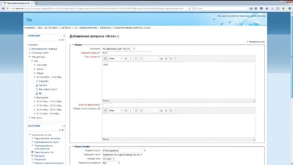Insert numbered list in general feedback editor
Viewport: 293px width, 165px height.
tap(141, 110)
